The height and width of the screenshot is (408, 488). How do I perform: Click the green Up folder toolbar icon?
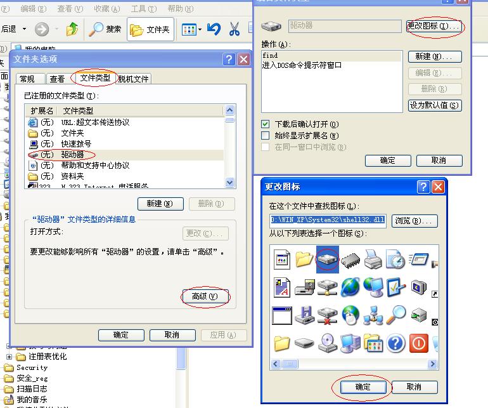click(72, 29)
